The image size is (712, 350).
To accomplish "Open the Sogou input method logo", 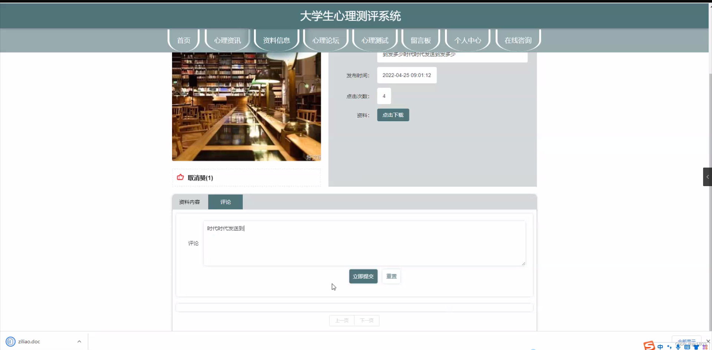I will (x=649, y=346).
